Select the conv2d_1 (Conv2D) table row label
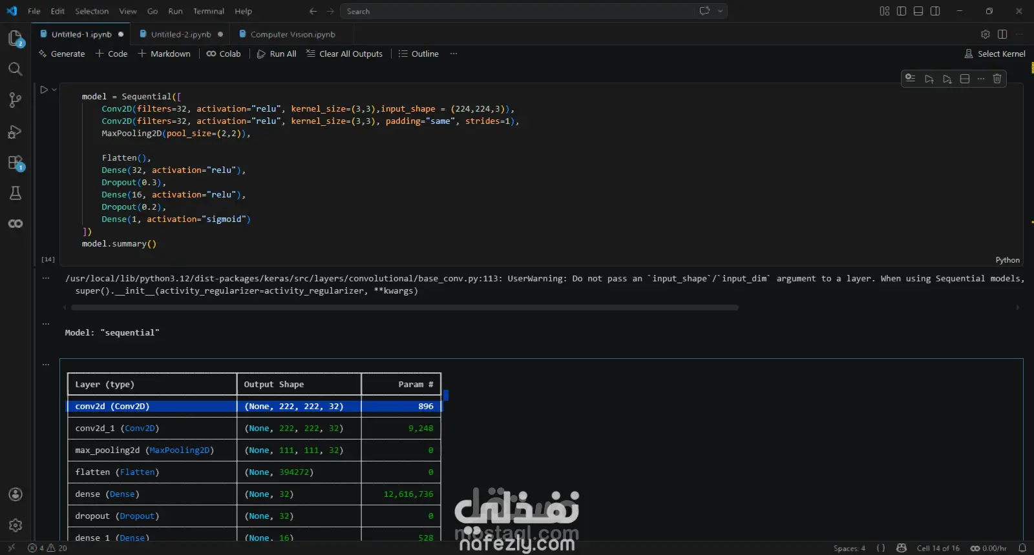Image resolution: width=1034 pixels, height=555 pixels. tap(117, 429)
